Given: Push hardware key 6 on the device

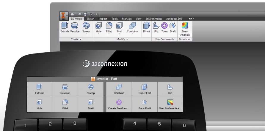Looking at the screenshot, I should coord(184,125).
